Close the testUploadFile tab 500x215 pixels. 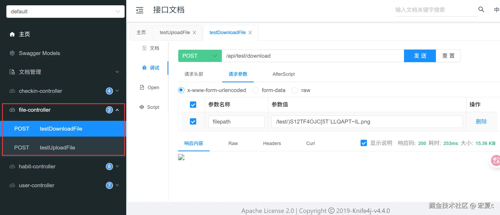coord(194,33)
